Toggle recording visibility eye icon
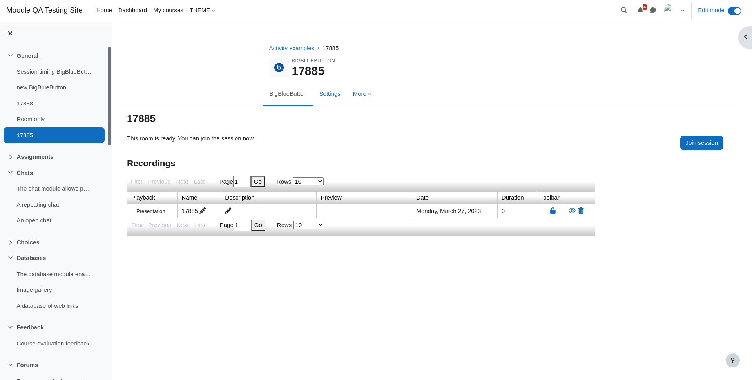 (572, 211)
